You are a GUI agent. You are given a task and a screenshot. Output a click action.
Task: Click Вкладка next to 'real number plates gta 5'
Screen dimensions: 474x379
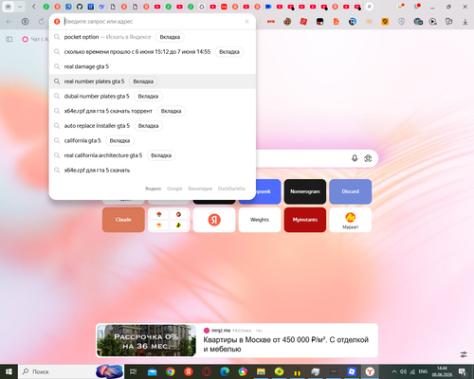coord(143,81)
